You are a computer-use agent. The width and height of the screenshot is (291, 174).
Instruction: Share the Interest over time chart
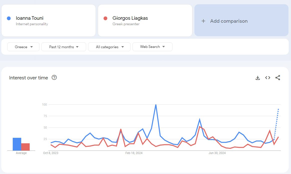[x=278, y=78]
